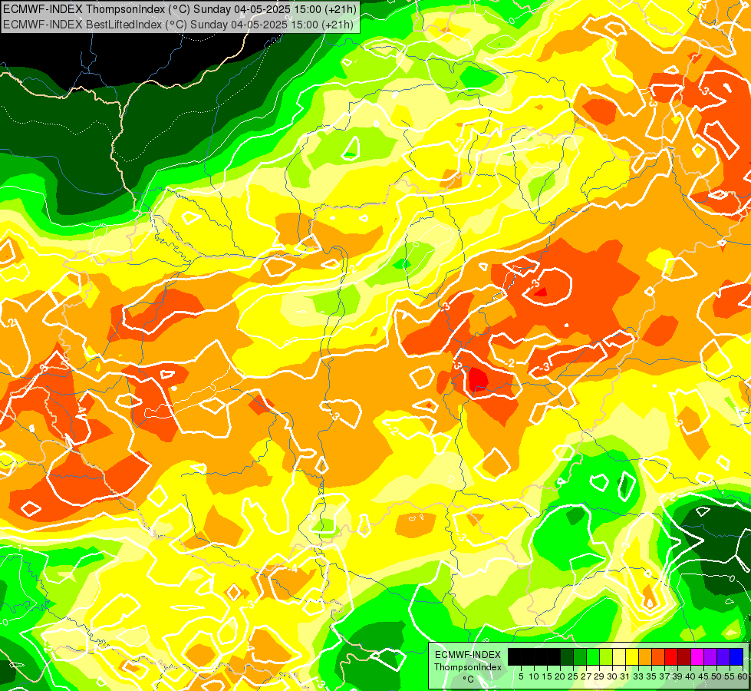
Task: Select the yellow 31–33 legend swatch
Action: (632, 657)
